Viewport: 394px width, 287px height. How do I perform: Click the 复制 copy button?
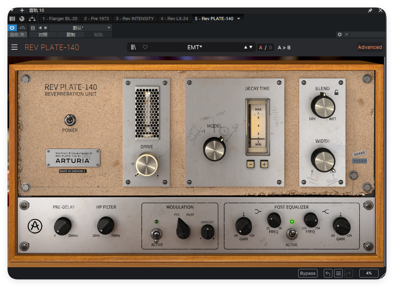coord(71,35)
